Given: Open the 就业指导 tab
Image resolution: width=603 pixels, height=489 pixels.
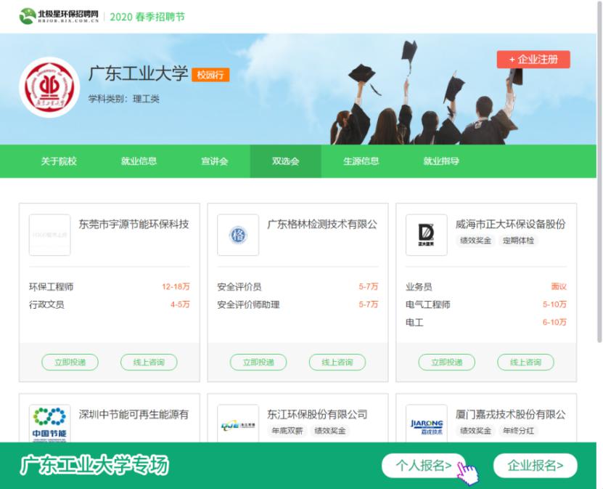Looking at the screenshot, I should click(x=441, y=161).
